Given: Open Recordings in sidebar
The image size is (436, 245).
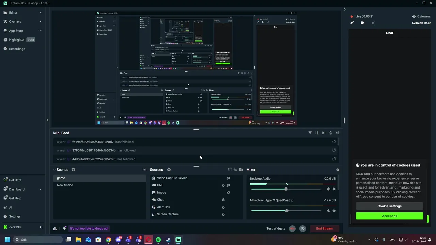Looking at the screenshot, I should [17, 49].
